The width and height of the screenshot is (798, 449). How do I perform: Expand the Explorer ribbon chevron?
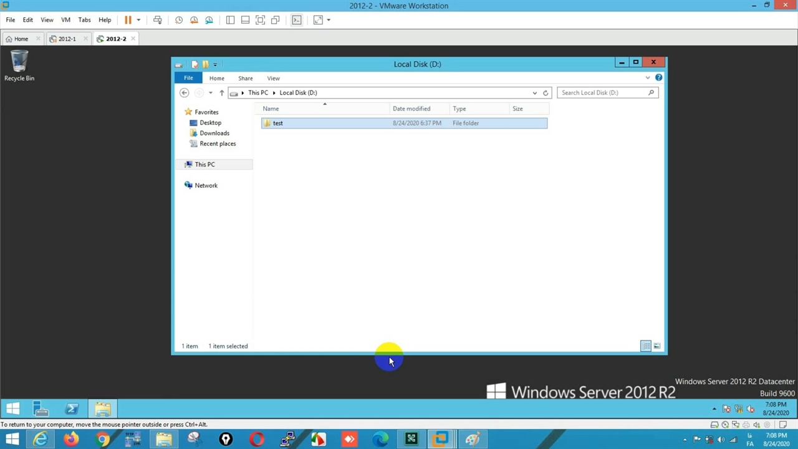648,78
